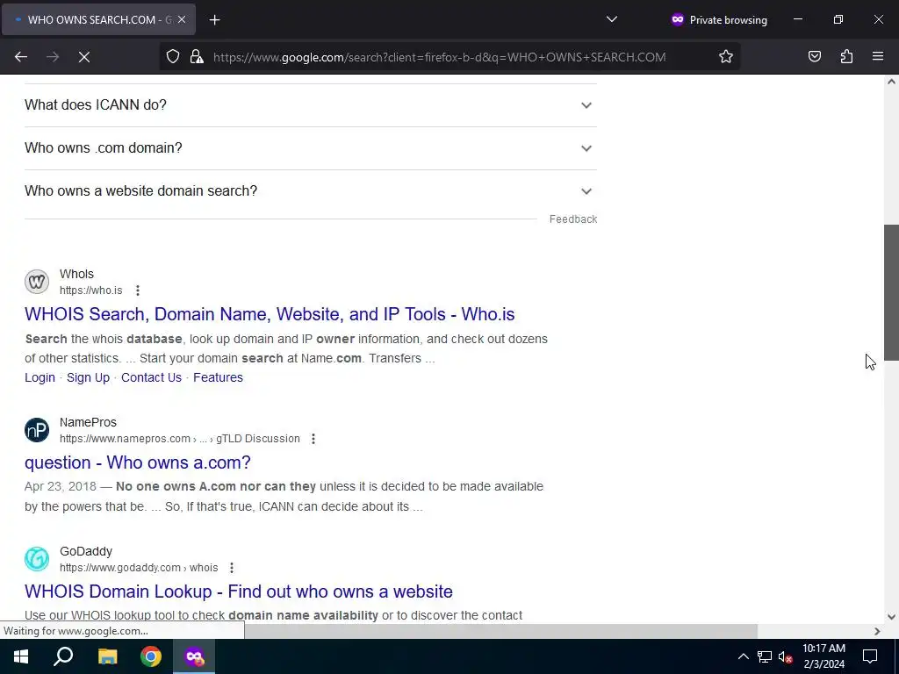Screen dimensions: 899x674
Task: Expand 'What does ICANN do?' question
Action: [x=310, y=105]
